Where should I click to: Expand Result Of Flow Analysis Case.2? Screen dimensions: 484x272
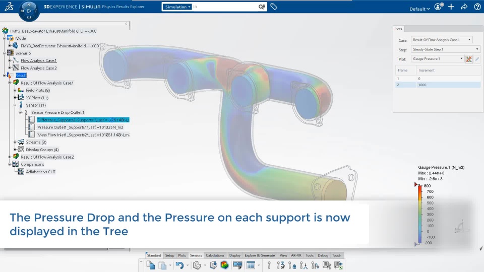[10, 157]
